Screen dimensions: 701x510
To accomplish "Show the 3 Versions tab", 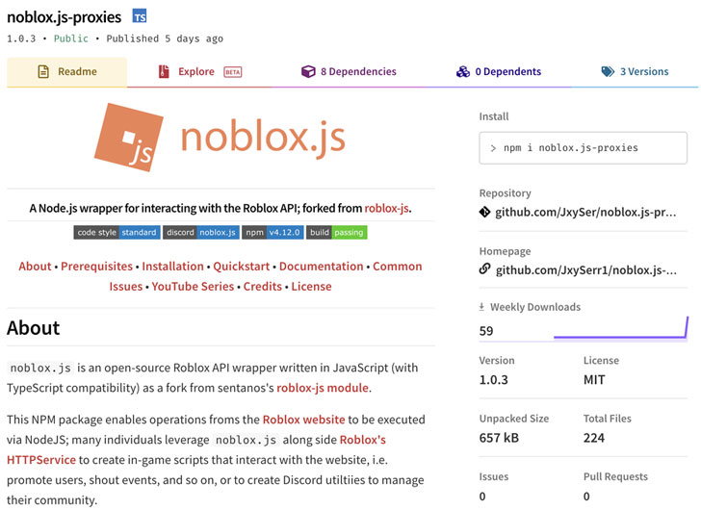I will pyautogui.click(x=634, y=72).
